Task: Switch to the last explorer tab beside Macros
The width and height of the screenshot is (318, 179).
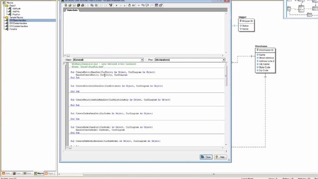Action: [x=50, y=174]
